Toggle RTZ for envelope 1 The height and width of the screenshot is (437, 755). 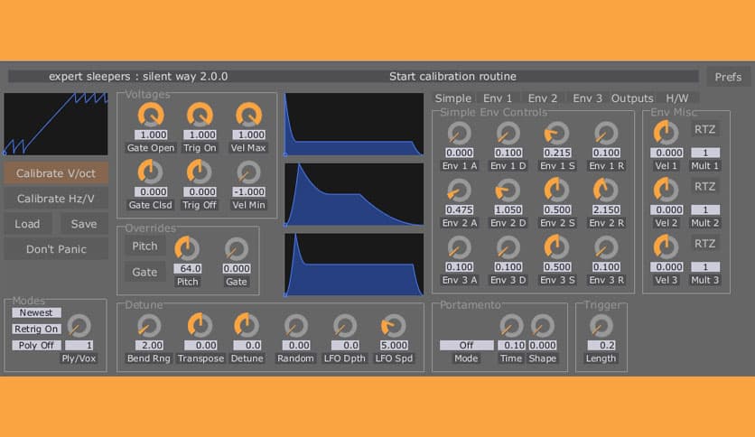tap(704, 129)
